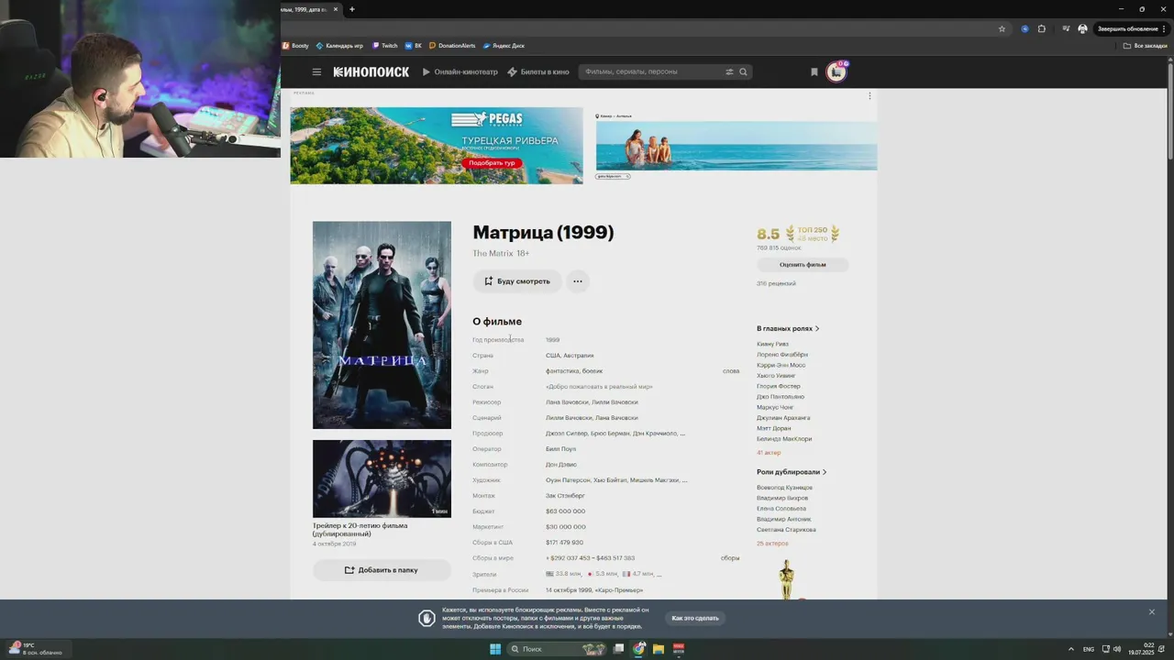Image resolution: width=1174 pixels, height=660 pixels.
Task: Show hidden system tray icons
Action: (1070, 649)
